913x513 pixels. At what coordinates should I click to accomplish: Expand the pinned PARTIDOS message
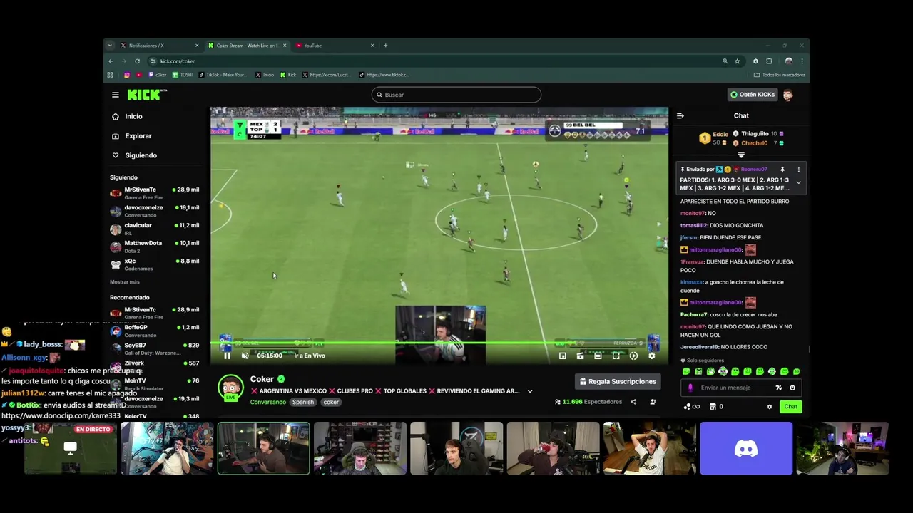798,183
